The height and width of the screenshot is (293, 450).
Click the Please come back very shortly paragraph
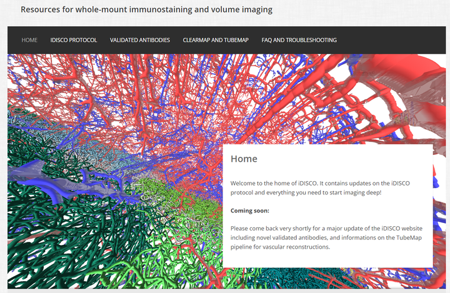326,237
